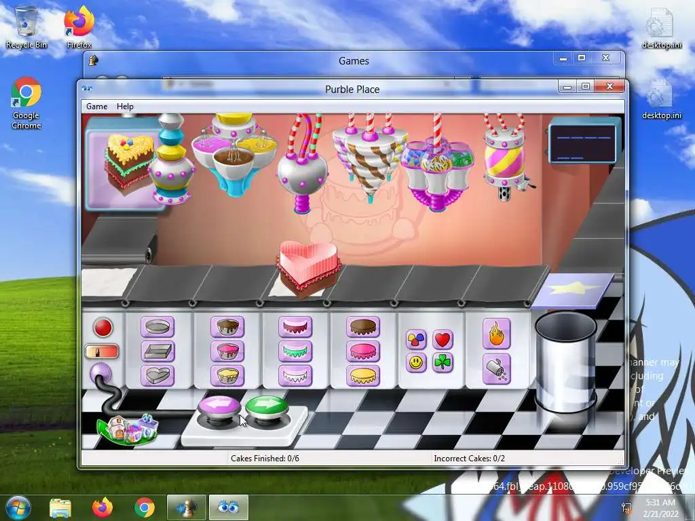Pick the green icing trim button
This screenshot has height=521, width=695.
295,351
